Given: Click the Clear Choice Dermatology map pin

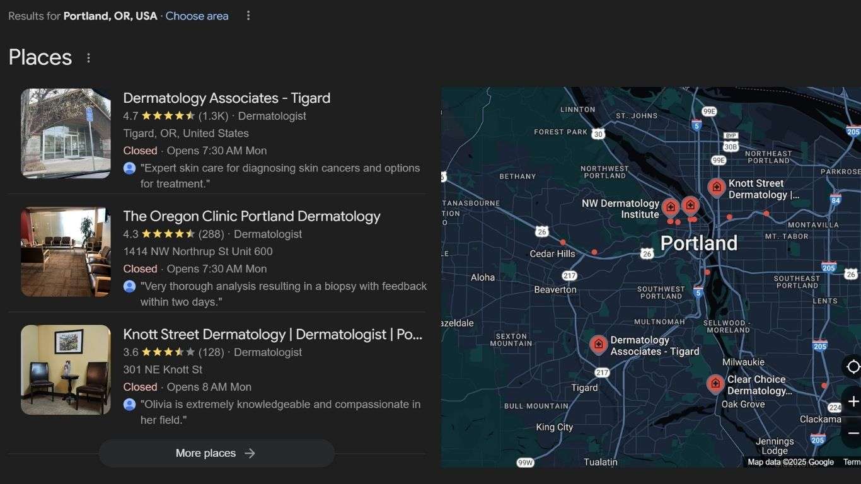Looking at the screenshot, I should coord(715,384).
